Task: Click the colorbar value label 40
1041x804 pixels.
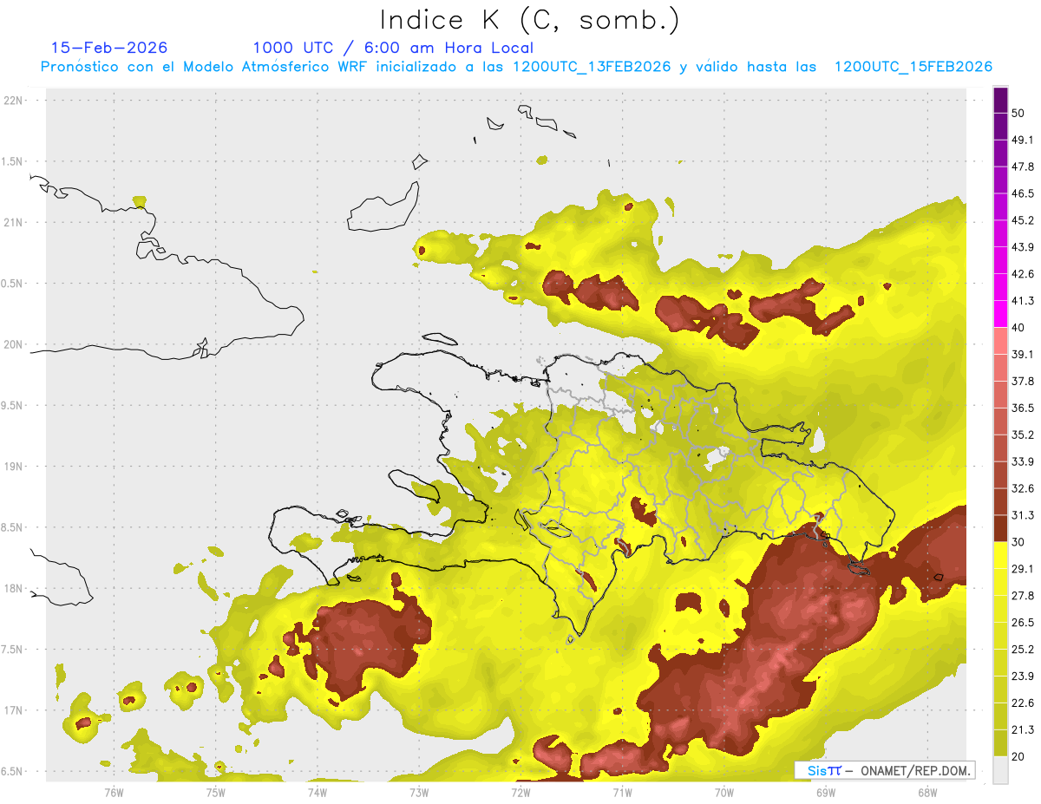Action: pyautogui.click(x=1018, y=328)
